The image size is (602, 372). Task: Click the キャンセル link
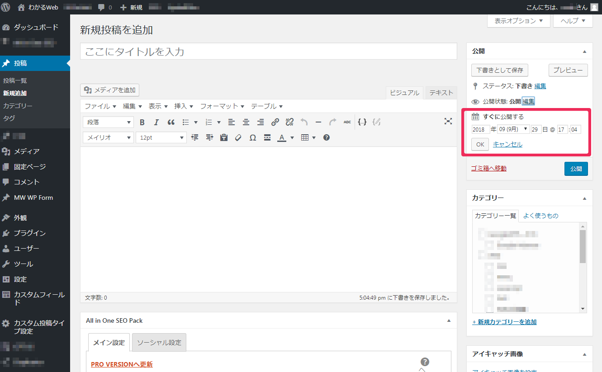[507, 144]
